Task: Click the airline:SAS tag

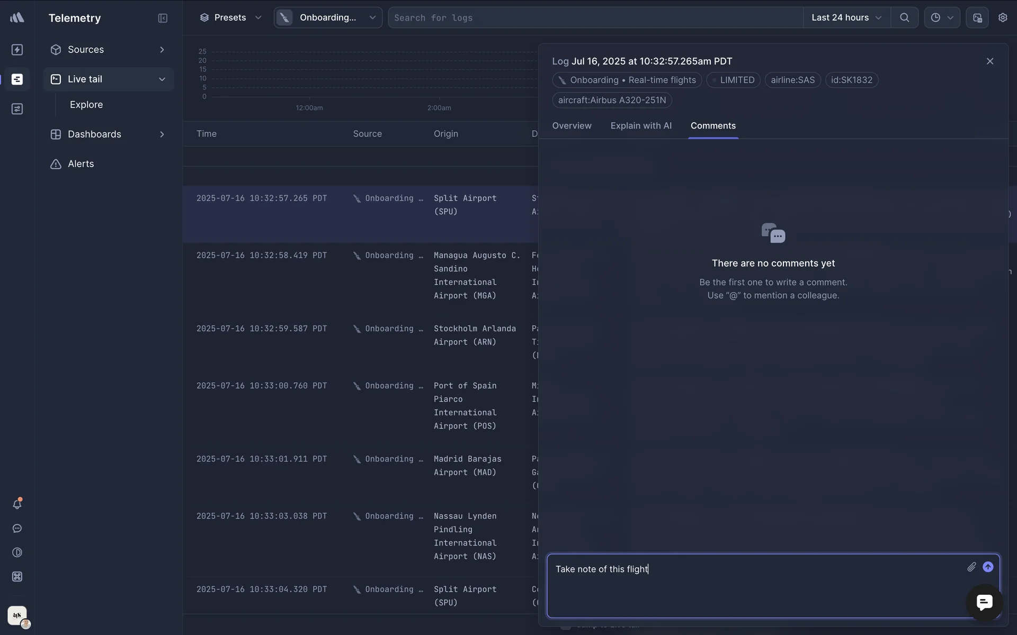Action: pos(792,80)
